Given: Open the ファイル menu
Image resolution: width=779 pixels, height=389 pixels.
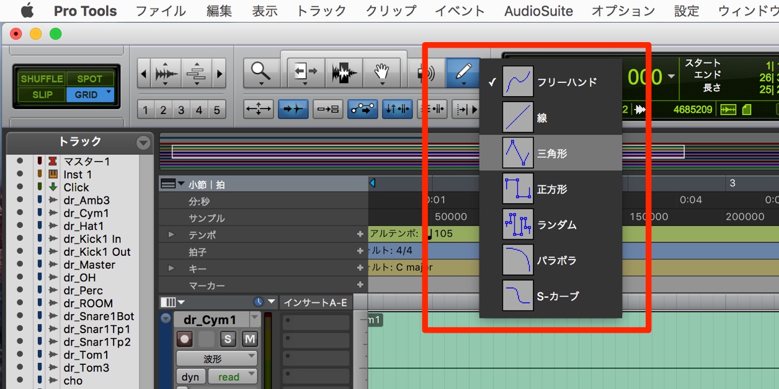Looking at the screenshot, I should coord(161,11).
